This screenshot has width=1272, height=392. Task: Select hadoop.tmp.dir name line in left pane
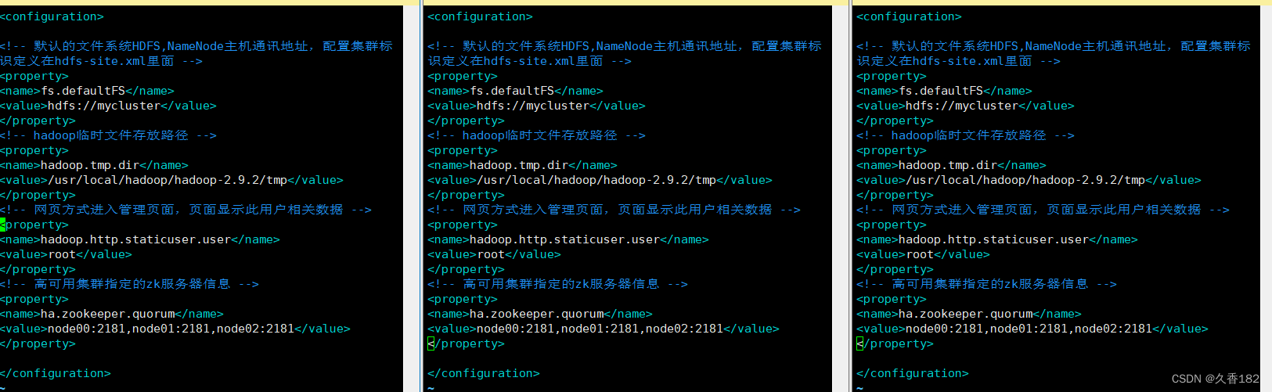(94, 165)
